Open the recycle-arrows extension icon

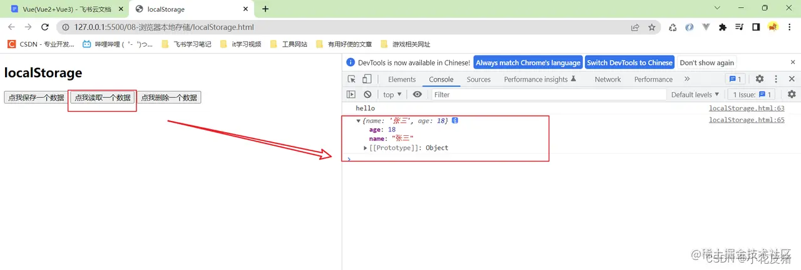click(x=673, y=27)
